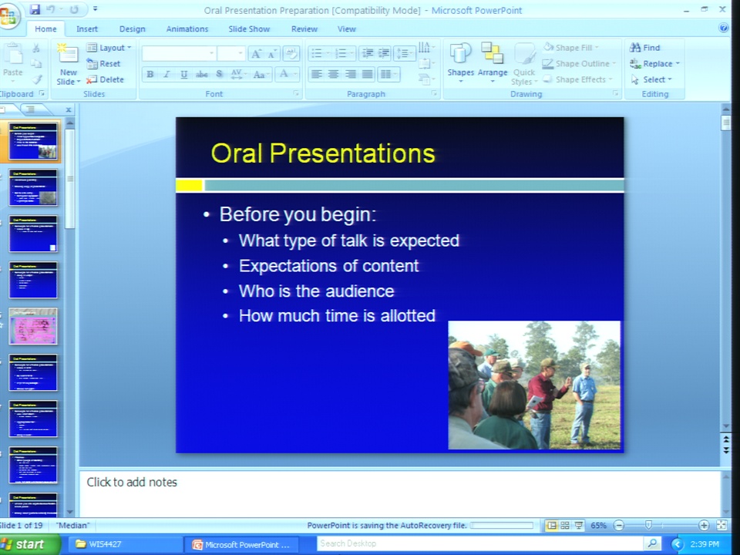Viewport: 740px width, 555px height.
Task: Click the notes area to add notes
Action: coord(399,493)
